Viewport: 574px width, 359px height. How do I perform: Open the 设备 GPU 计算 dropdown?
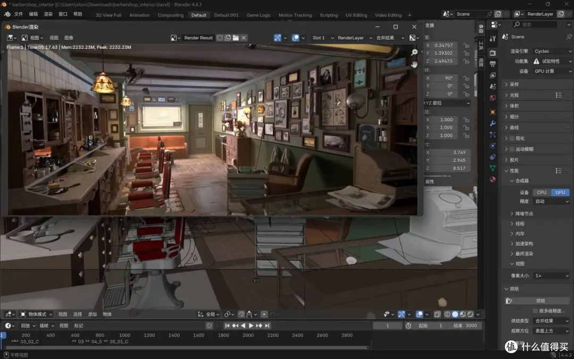552,71
